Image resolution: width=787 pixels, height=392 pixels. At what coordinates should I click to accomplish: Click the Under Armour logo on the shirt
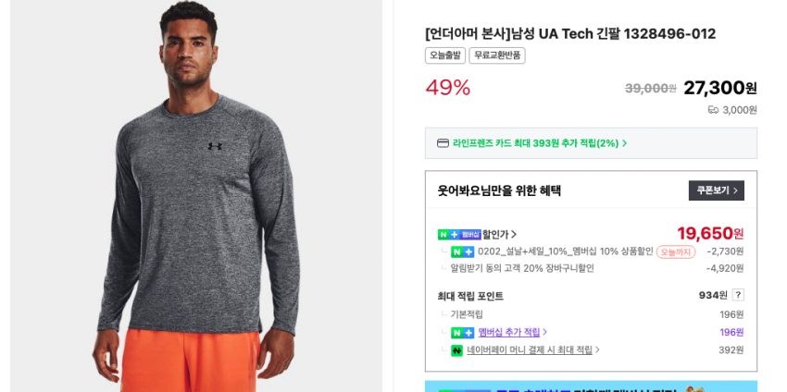[215, 145]
